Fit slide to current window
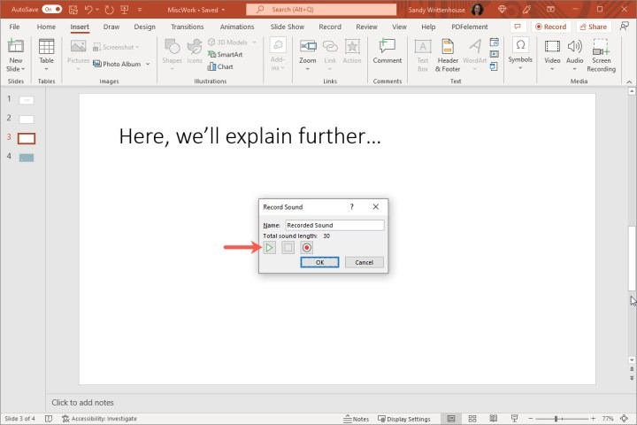 pyautogui.click(x=625, y=419)
